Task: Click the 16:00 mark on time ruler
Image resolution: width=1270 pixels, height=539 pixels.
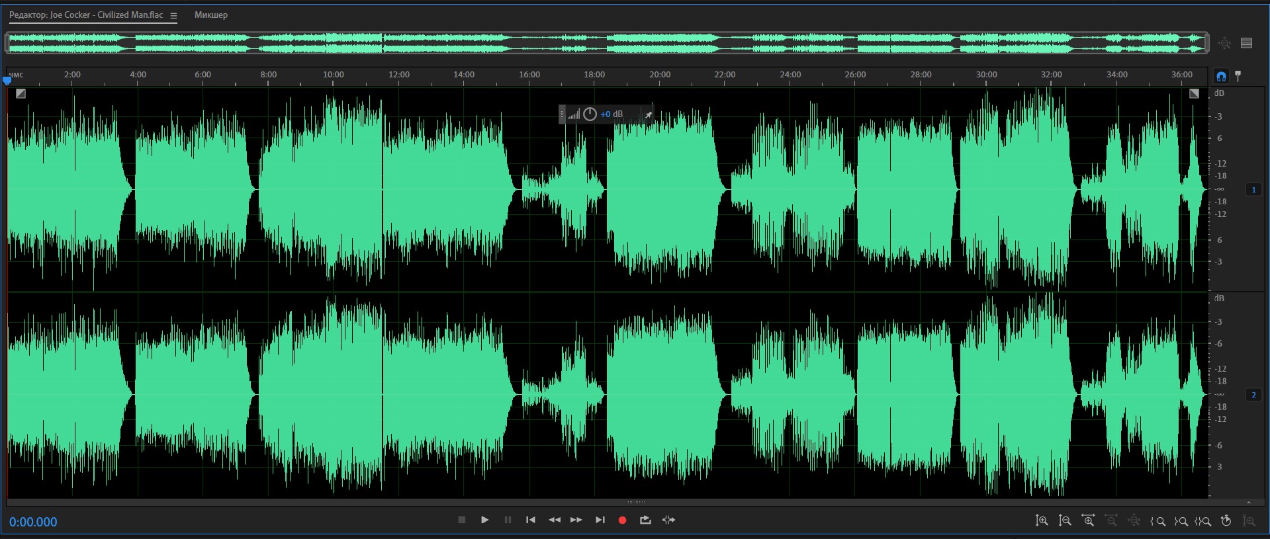Action: 529,75
